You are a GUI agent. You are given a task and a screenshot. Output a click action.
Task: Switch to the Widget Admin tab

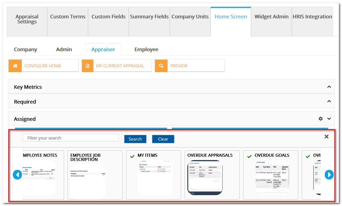pos(271,17)
